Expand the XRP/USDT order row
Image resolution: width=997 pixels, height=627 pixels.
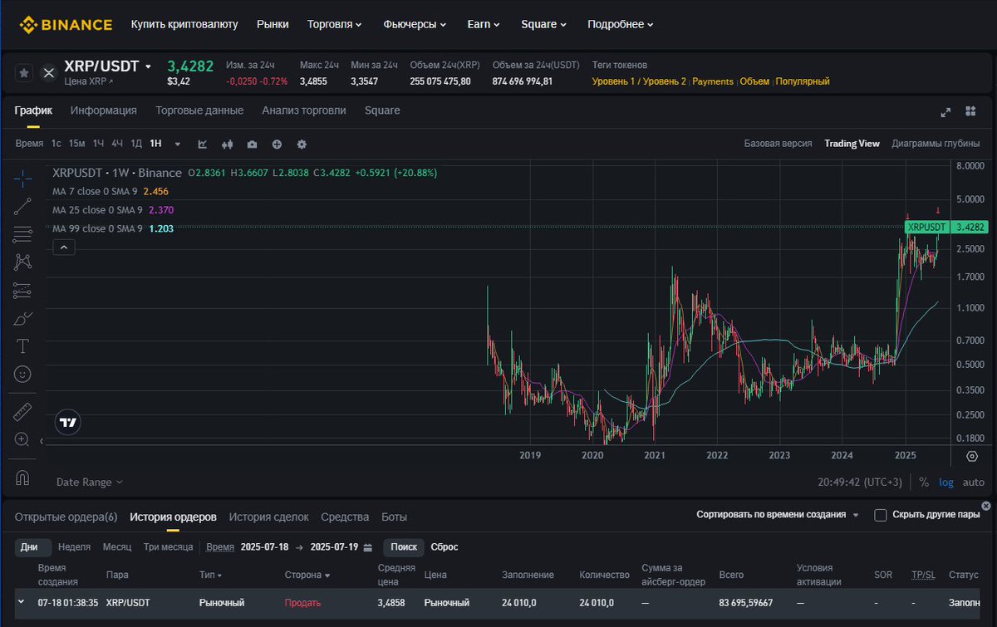(21, 602)
